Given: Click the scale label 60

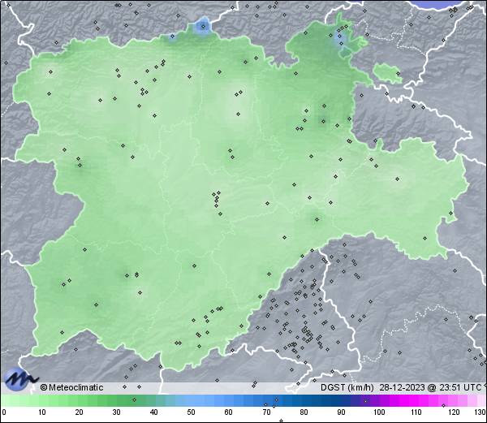Looking at the screenshot, I should pos(229,412).
